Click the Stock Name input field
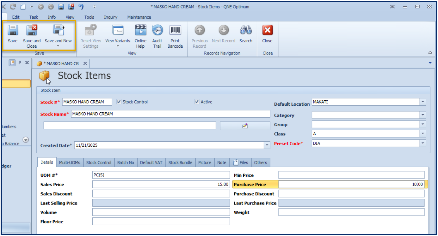The image size is (438, 236). [171, 114]
